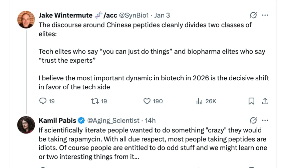Screen dimensions: 281x168
Task: Like Jake Wintermute's post
Action: click(x=147, y=101)
